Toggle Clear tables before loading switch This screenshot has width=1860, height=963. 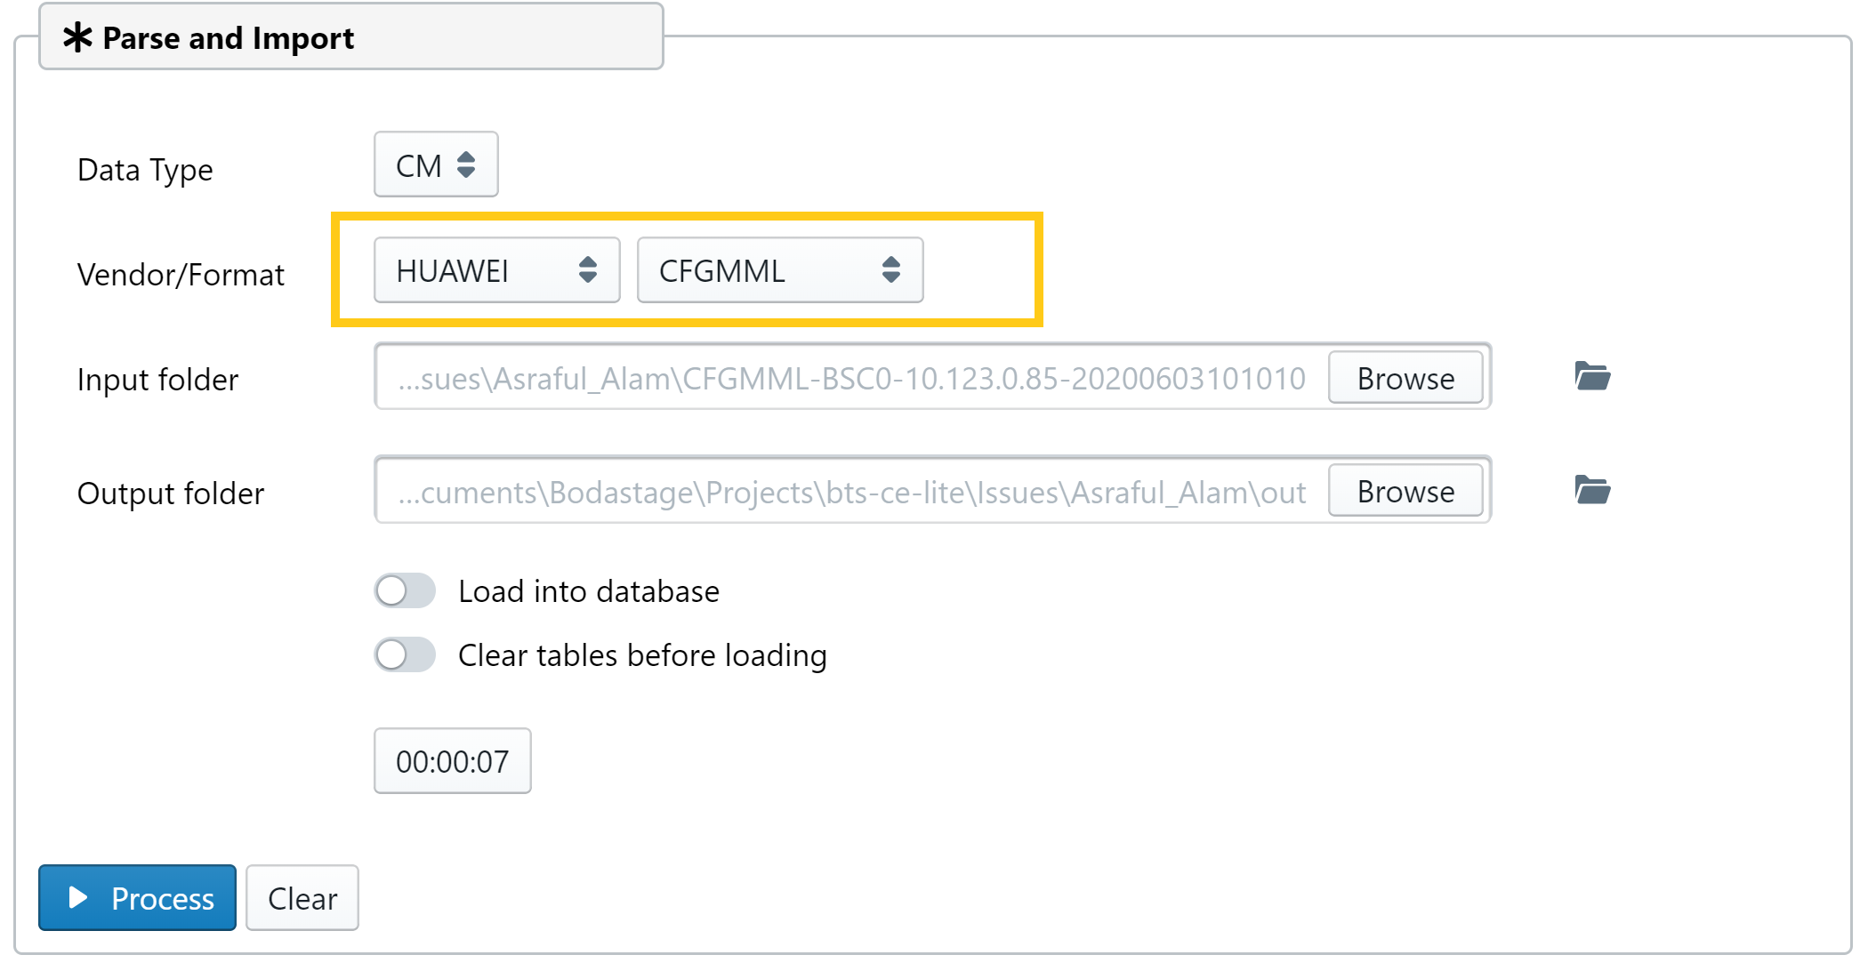tap(405, 654)
